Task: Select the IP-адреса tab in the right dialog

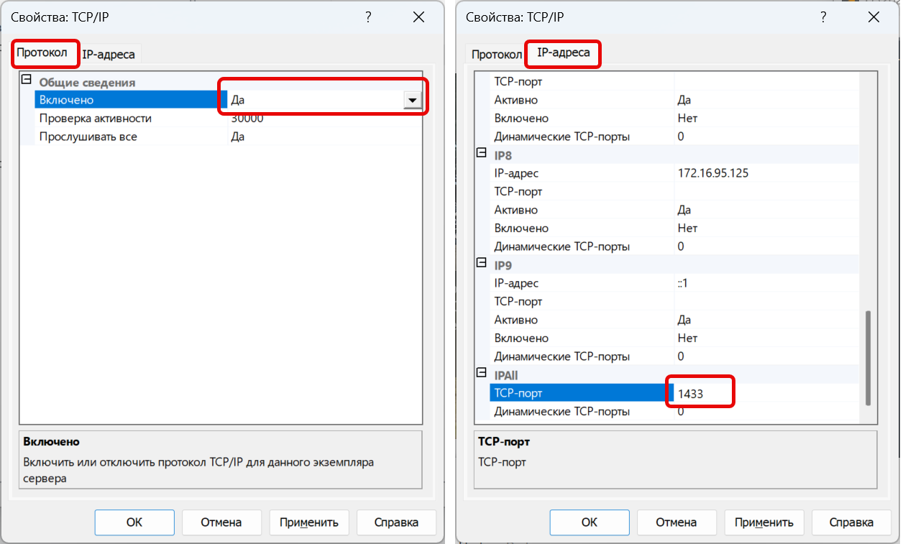Action: click(564, 52)
